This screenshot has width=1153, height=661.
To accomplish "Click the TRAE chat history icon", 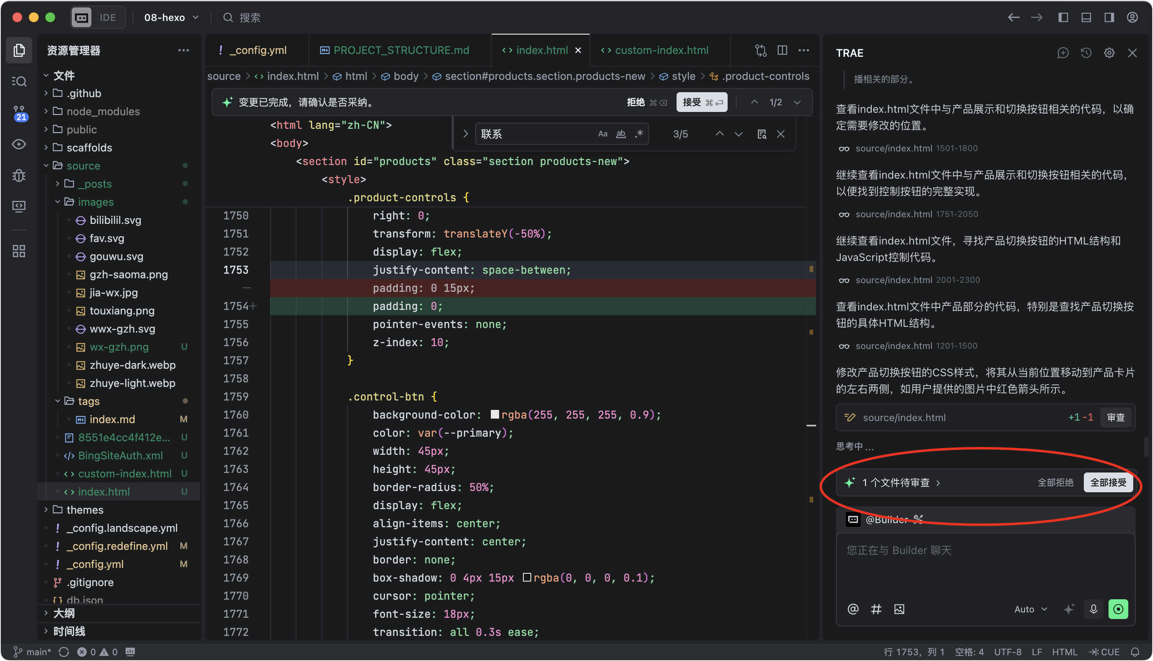I will [x=1086, y=53].
